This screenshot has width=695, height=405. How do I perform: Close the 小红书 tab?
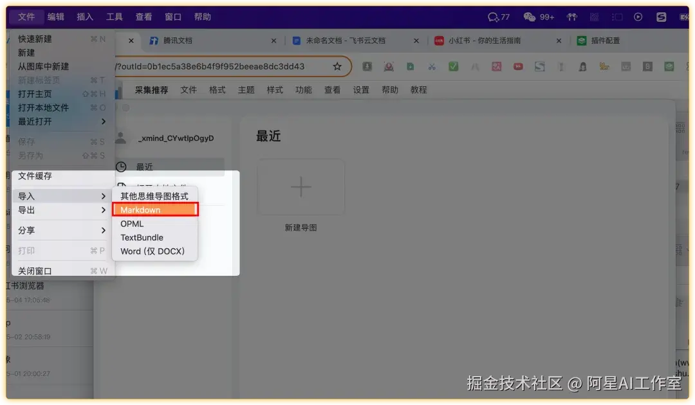(559, 40)
